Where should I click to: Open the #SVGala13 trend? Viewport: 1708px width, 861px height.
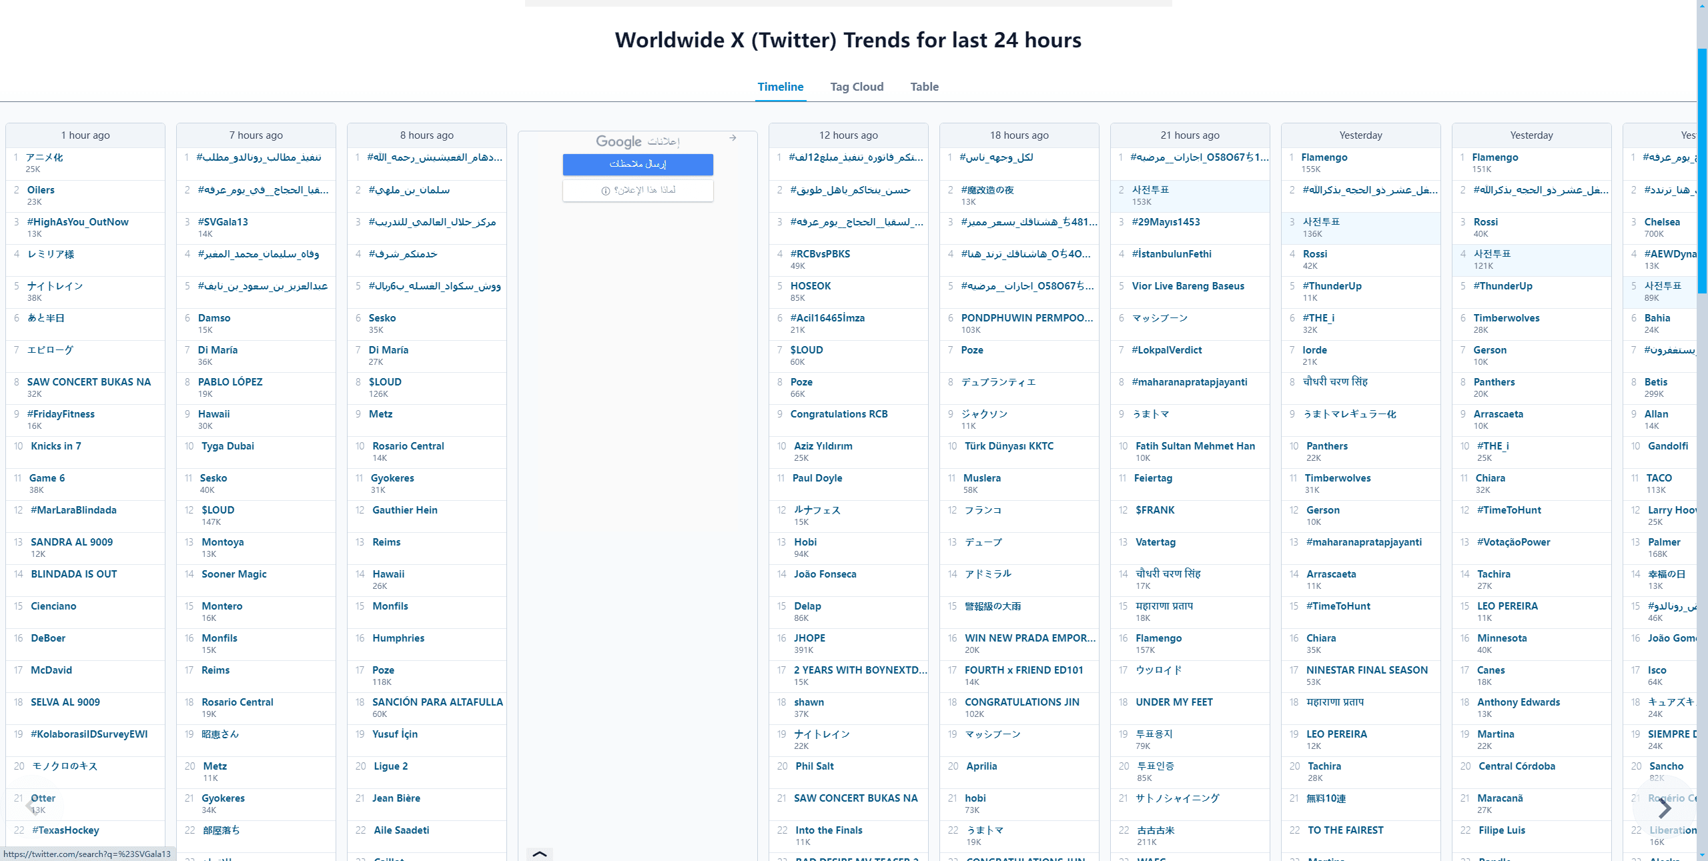223,222
